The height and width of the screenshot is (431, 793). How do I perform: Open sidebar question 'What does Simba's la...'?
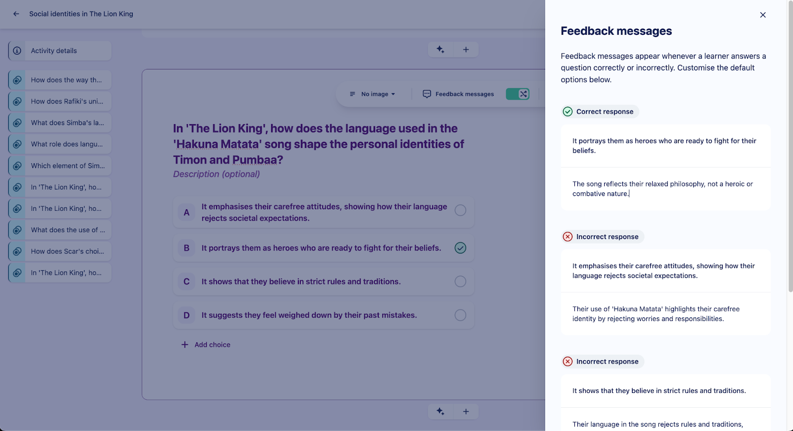pos(60,123)
